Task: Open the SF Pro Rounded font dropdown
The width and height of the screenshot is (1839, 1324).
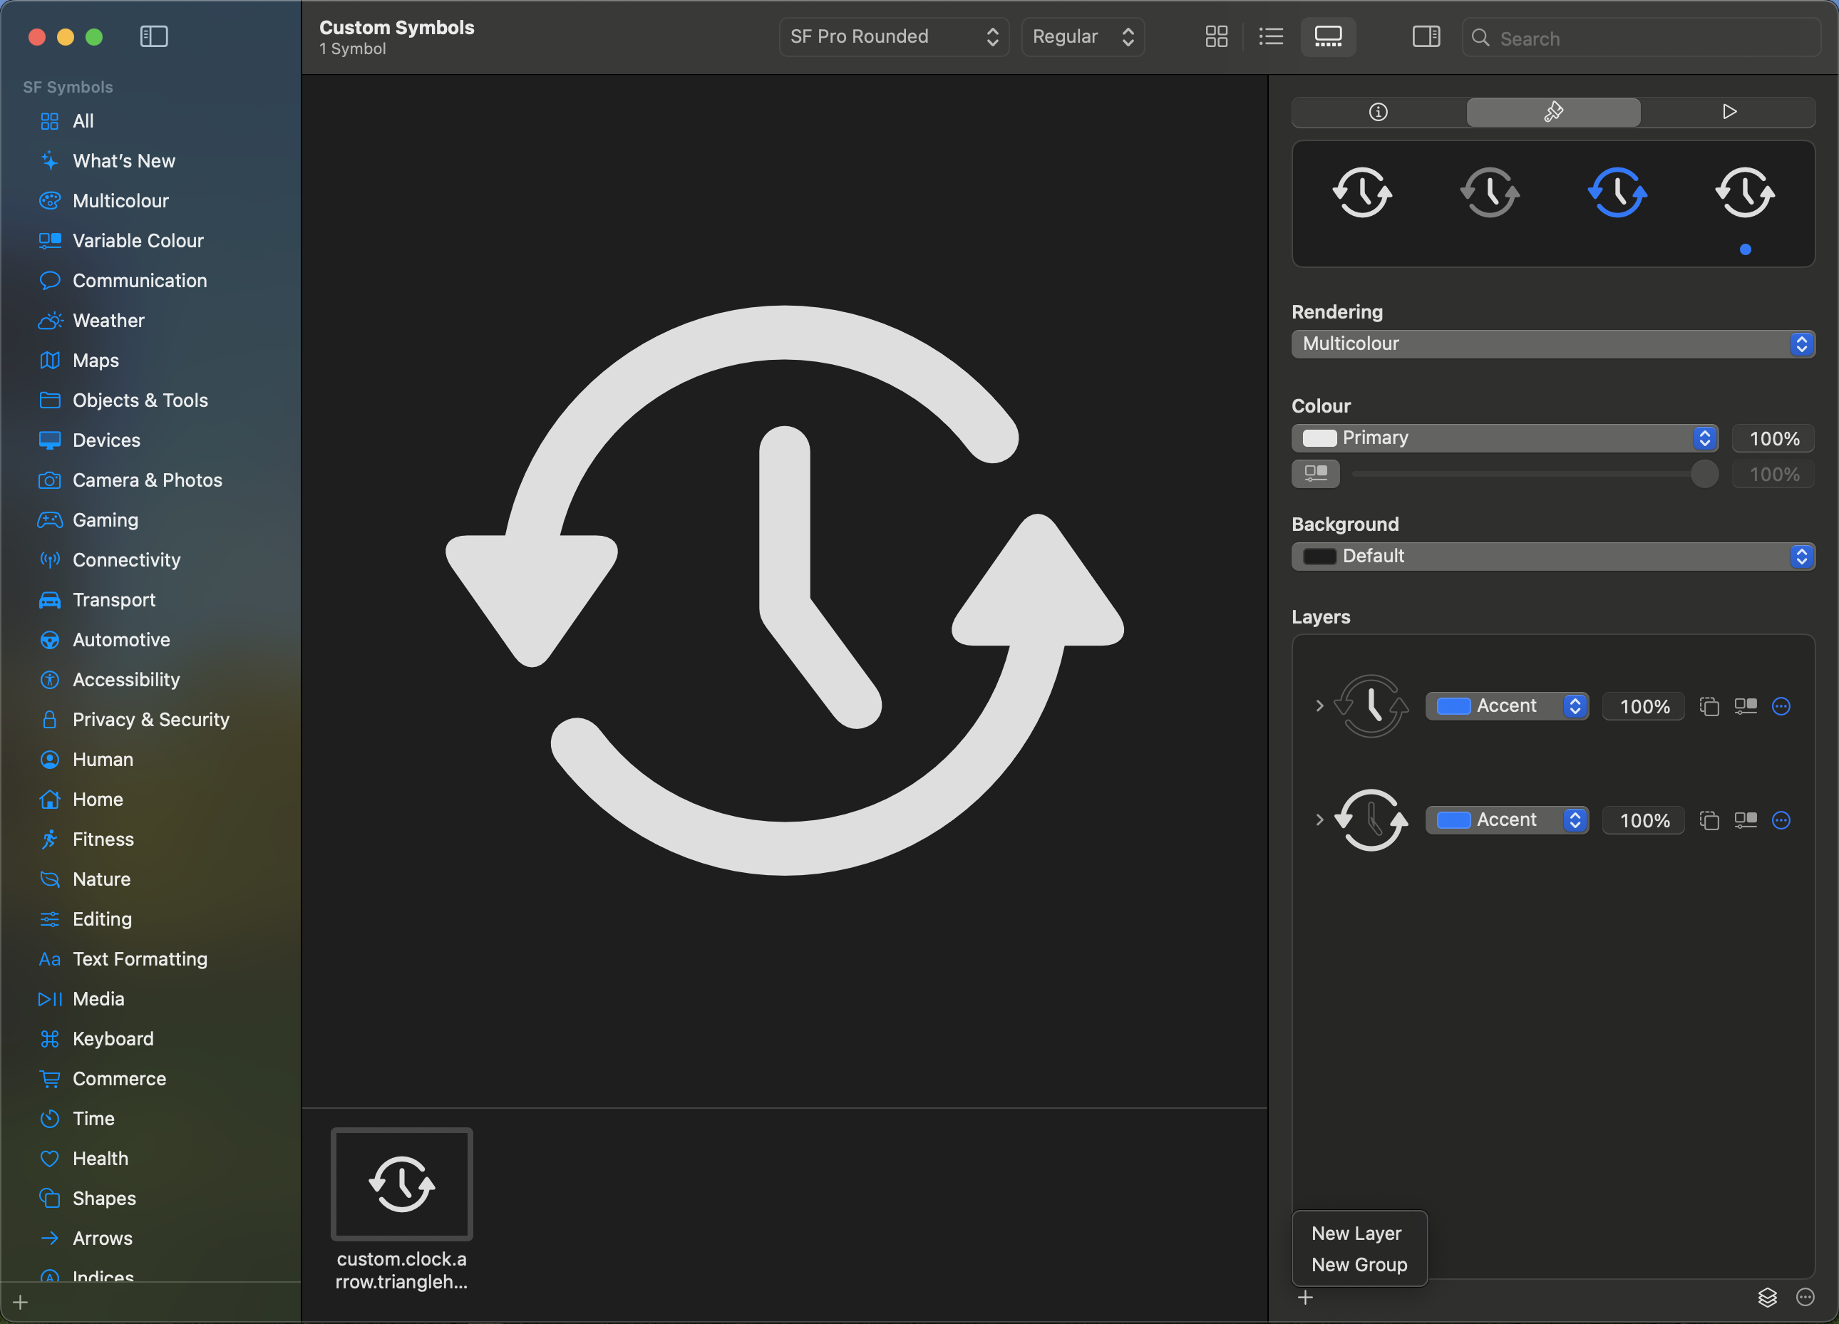Action: pos(894,36)
